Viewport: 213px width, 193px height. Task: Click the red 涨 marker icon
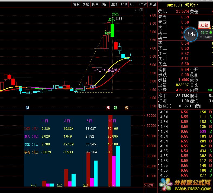click(x=108, y=108)
